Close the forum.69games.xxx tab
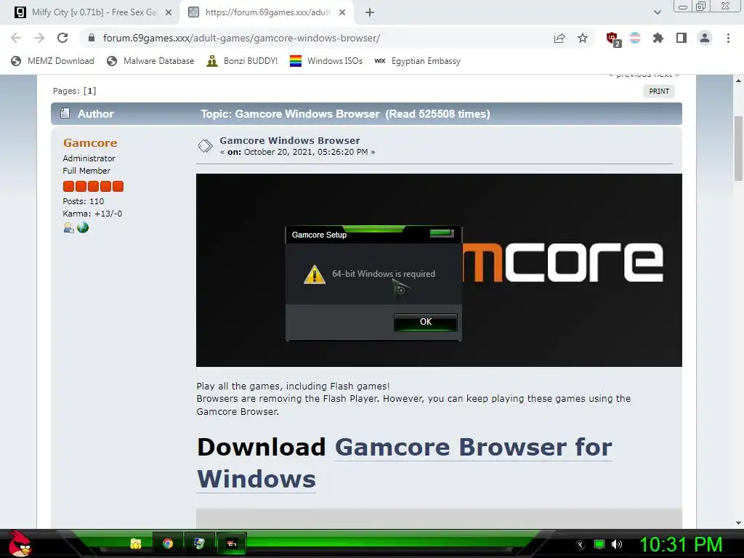This screenshot has height=558, width=744. pos(342,13)
